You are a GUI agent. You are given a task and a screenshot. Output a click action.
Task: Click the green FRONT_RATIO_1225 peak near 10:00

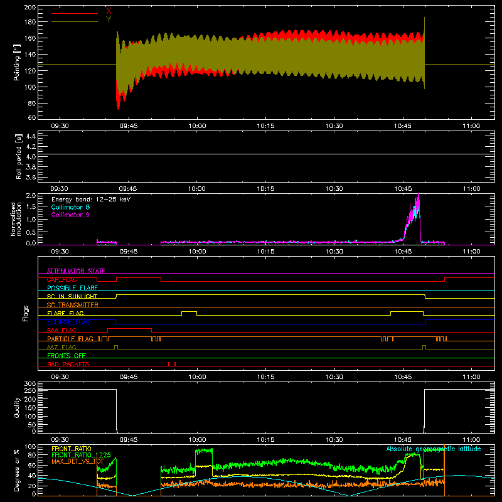coord(203,451)
